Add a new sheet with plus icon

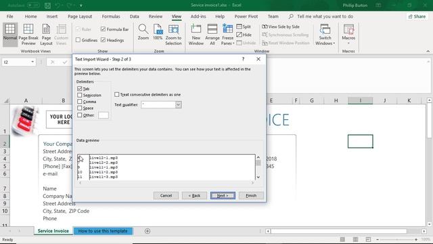click(147, 231)
